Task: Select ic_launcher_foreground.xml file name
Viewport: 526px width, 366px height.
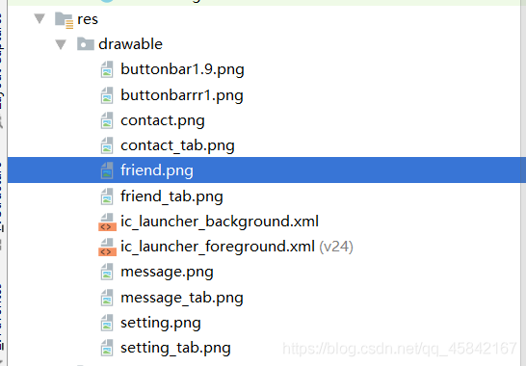Action: (218, 247)
